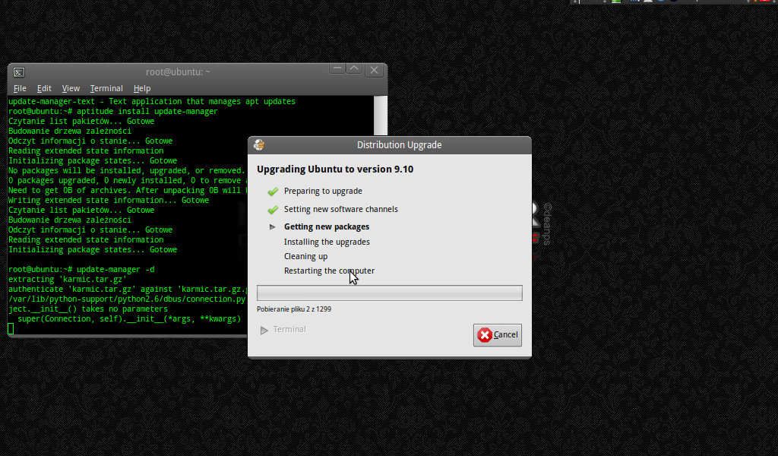Click the checkmark beside Setting new software channels
Viewport: 778px width, 456px height.
pyautogui.click(x=273, y=210)
